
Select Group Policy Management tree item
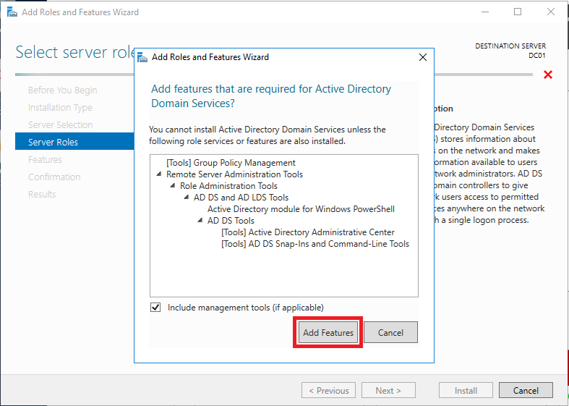click(231, 163)
